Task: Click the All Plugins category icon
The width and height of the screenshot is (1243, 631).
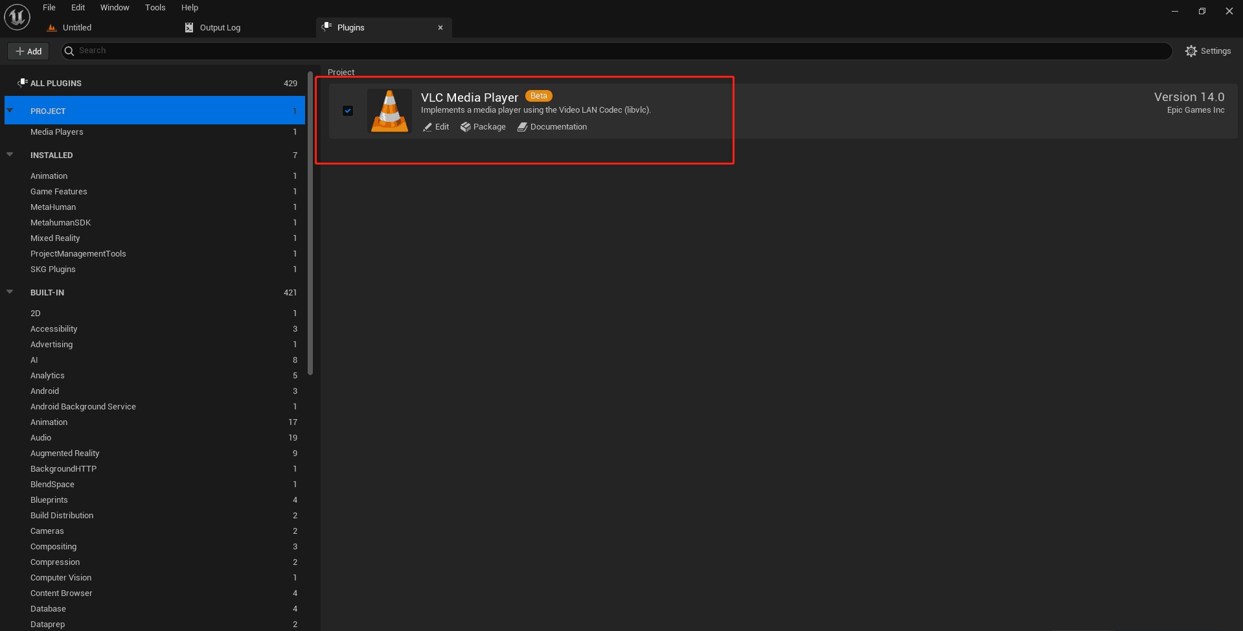Action: point(23,83)
